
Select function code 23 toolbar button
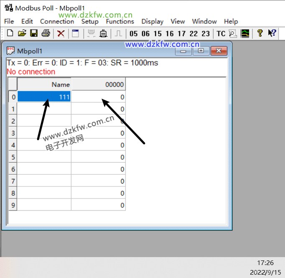click(x=206, y=33)
